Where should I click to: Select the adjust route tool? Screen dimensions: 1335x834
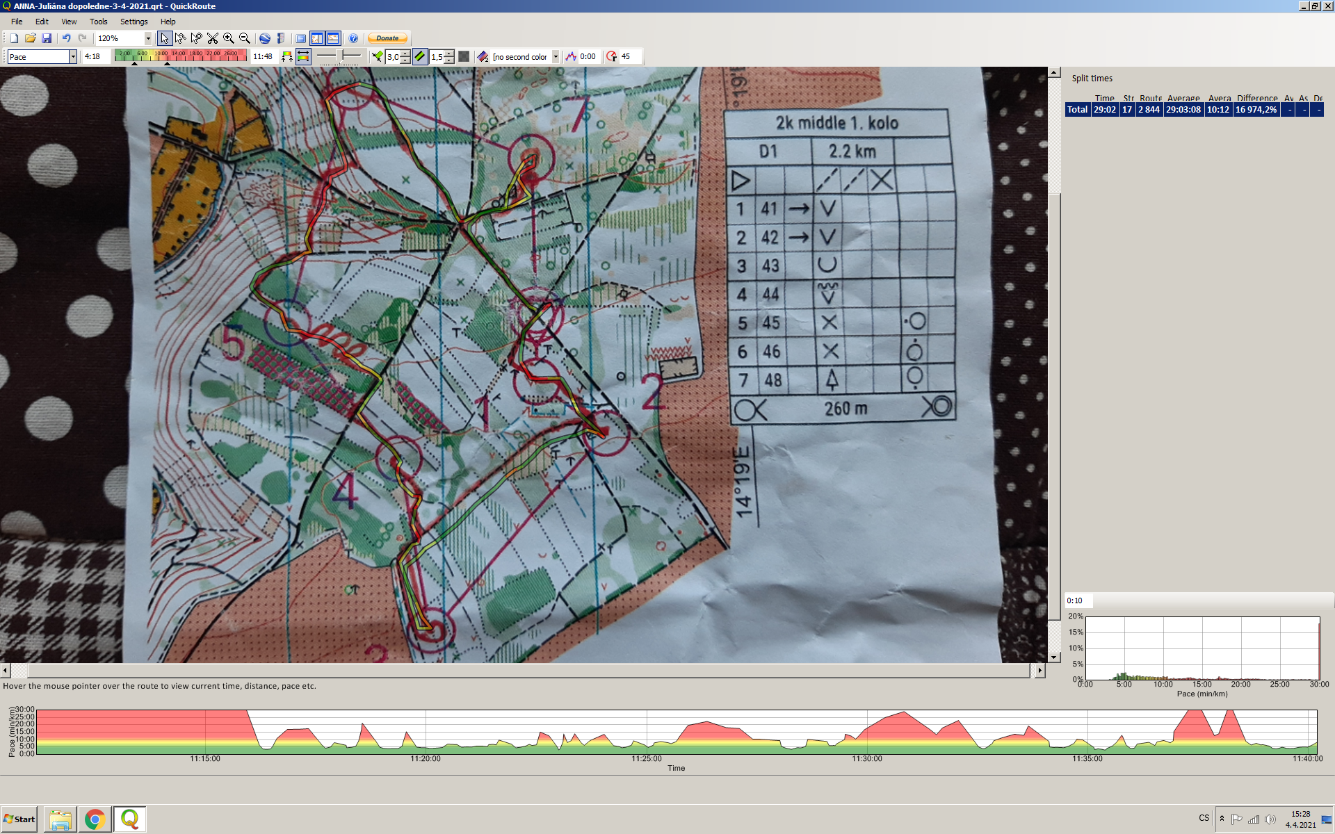tap(180, 38)
